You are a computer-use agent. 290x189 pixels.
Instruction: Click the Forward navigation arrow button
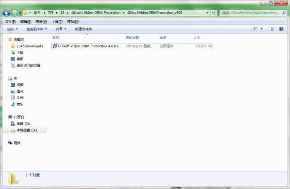(x=15, y=13)
